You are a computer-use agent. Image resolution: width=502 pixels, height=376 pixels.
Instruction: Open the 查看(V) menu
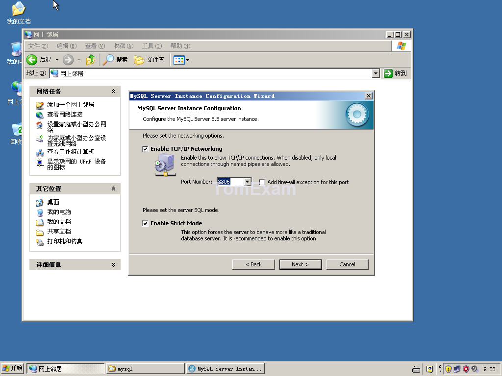pyautogui.click(x=95, y=46)
